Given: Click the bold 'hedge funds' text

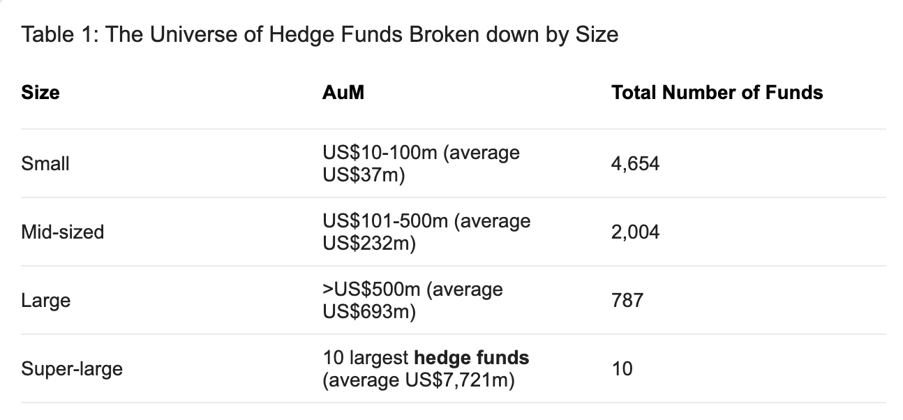Looking at the screenshot, I should tap(471, 359).
